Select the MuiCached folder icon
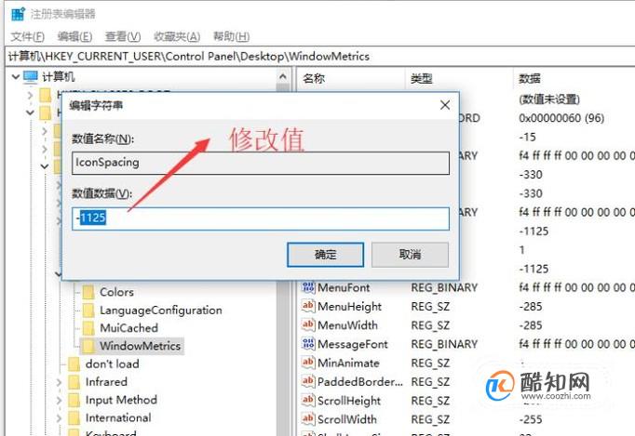Screen dimensions: 635x436 click(88, 328)
